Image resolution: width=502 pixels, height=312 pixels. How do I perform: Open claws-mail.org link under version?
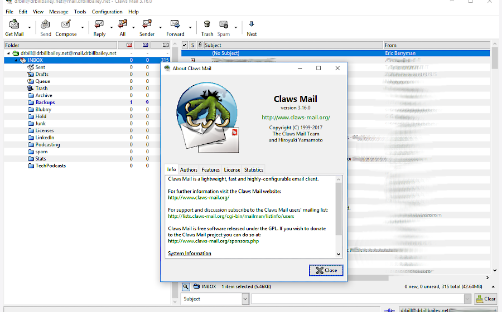click(x=296, y=118)
